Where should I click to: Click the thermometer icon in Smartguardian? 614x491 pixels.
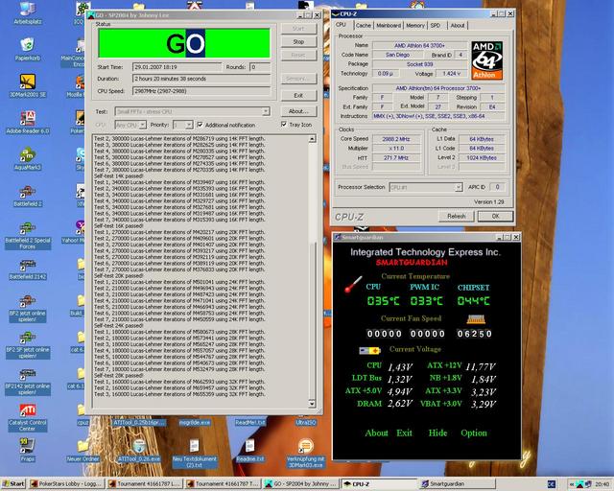[x=353, y=284]
